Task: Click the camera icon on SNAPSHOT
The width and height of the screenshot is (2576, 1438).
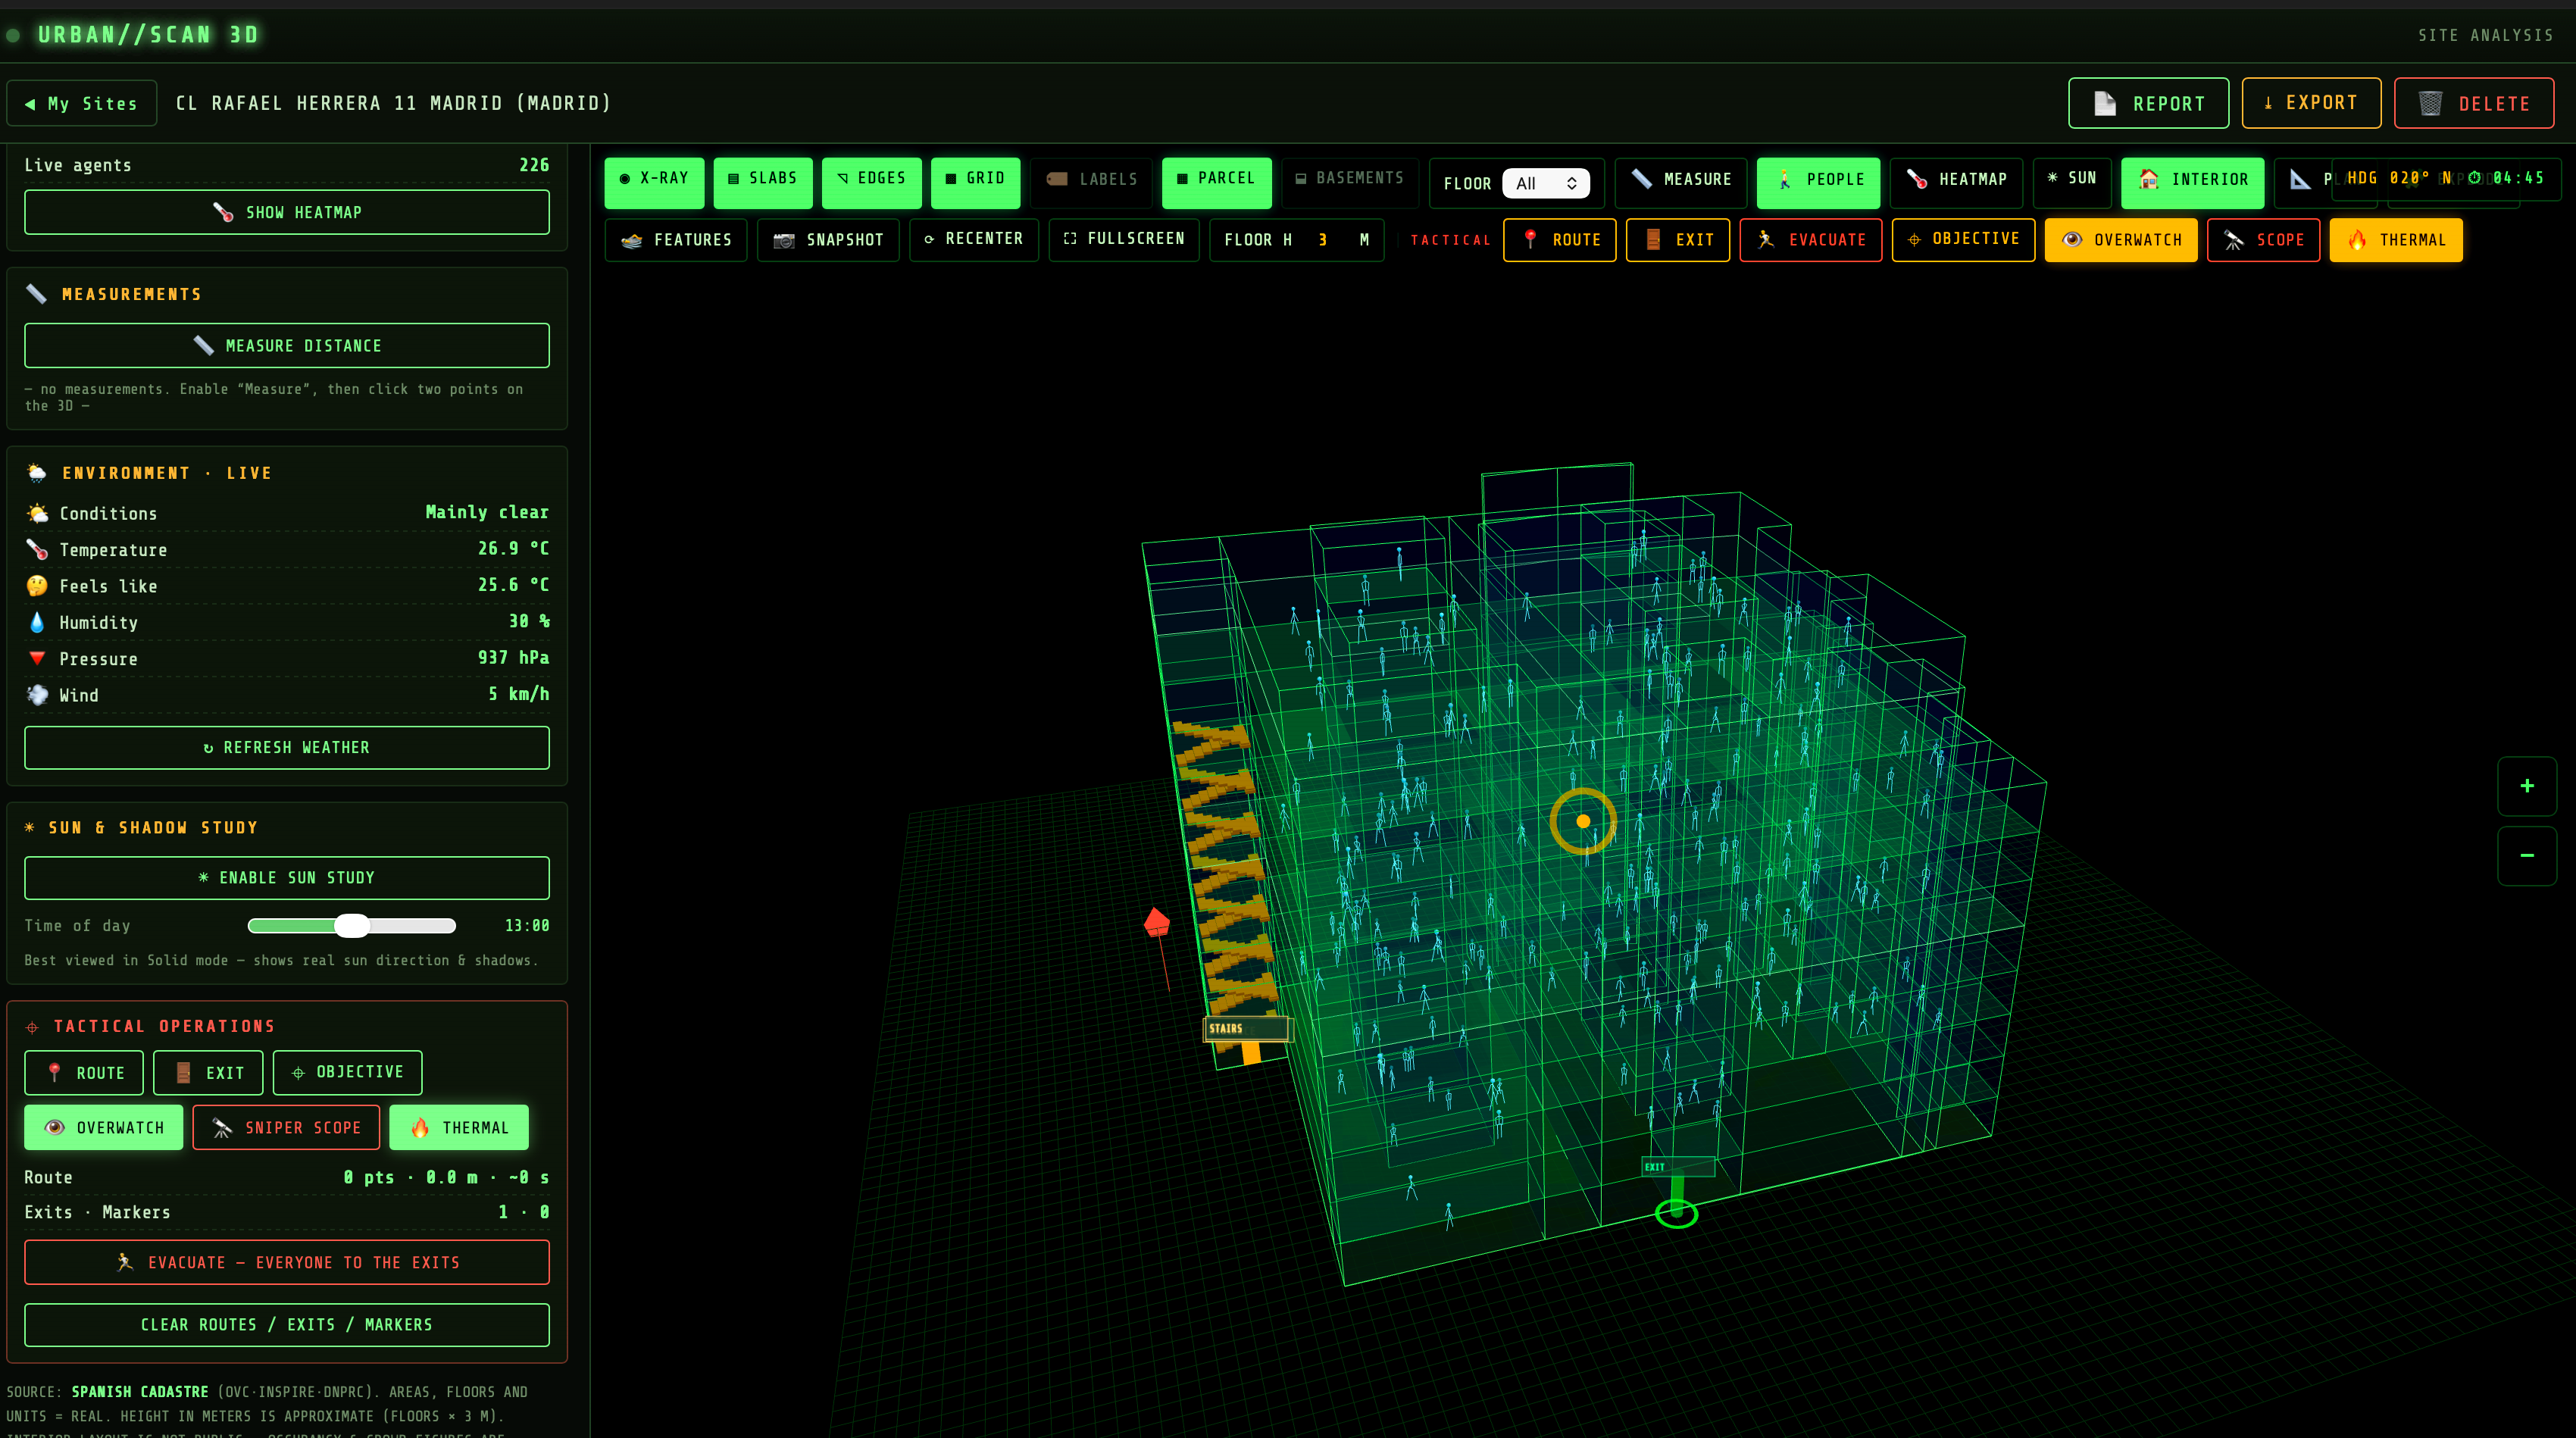Action: click(x=784, y=240)
